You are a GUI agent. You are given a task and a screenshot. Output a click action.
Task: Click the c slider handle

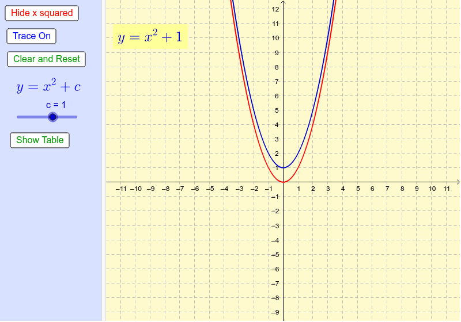click(x=52, y=117)
